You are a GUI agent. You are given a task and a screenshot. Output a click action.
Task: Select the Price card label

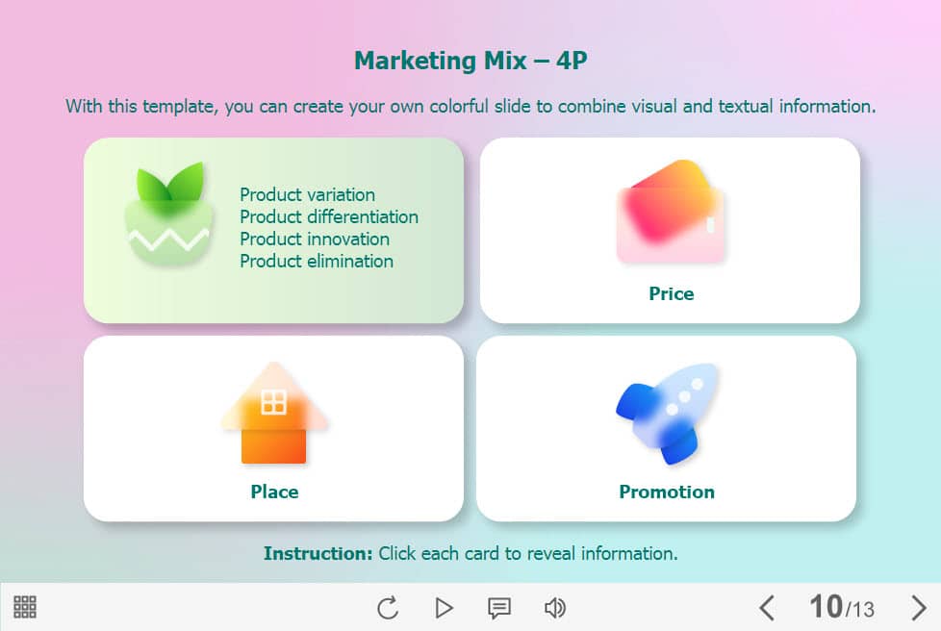671,293
